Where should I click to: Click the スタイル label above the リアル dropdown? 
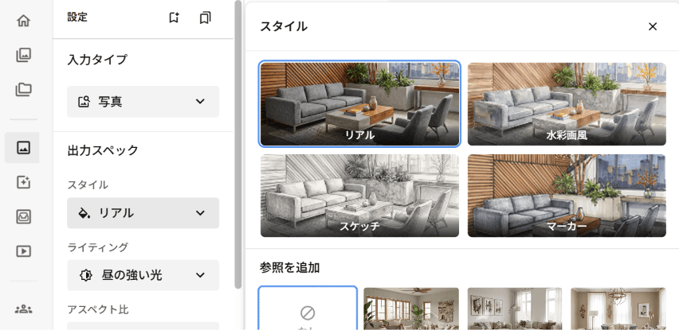88,184
